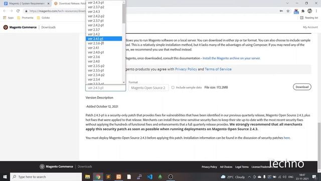The width and height of the screenshot is (321, 181).
Task: Open Privacy Policy link in agreement text
Action: (x=186, y=69)
